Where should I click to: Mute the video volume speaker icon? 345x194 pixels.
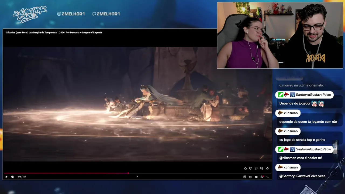(x=12, y=177)
